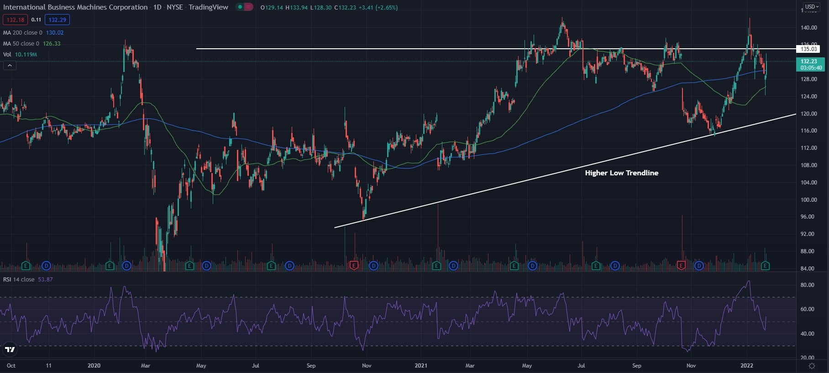Select the Vol indicator legend

pos(7,55)
